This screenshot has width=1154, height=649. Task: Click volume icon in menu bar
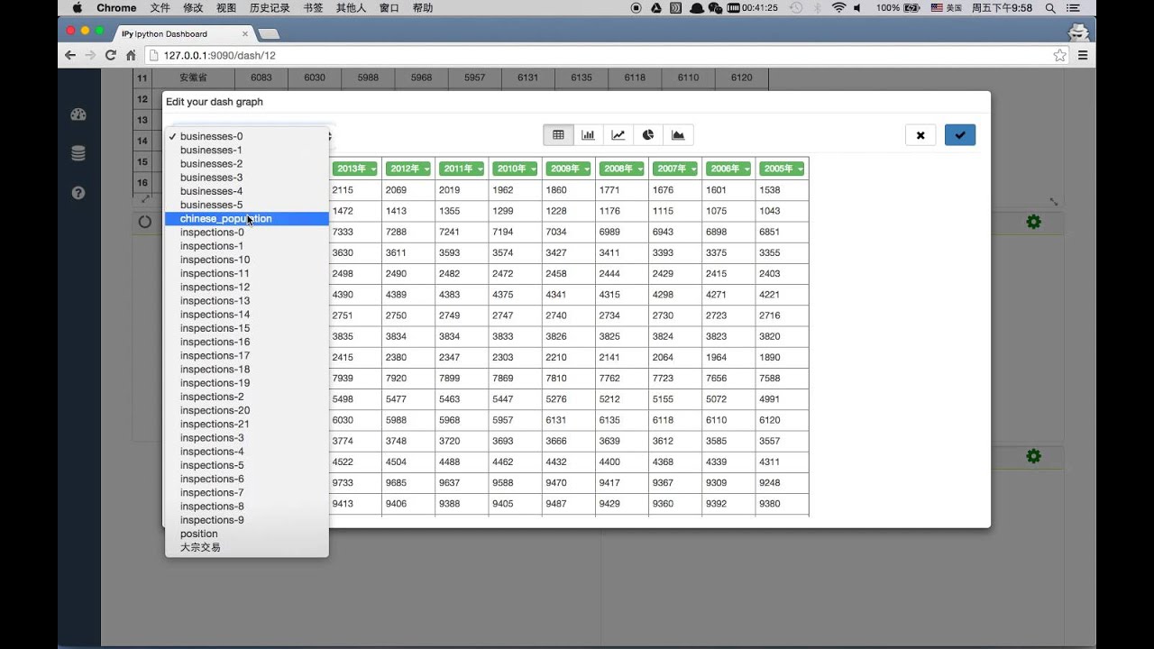(x=857, y=7)
